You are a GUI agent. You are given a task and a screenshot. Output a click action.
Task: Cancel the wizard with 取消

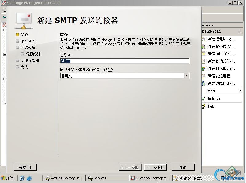183,167
